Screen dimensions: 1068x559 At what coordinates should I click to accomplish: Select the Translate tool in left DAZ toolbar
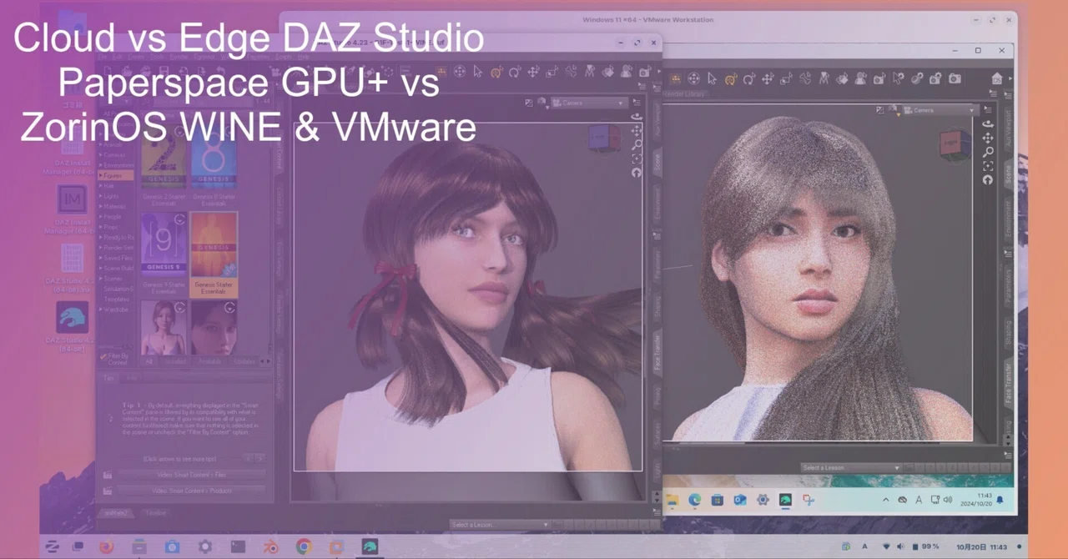pyautogui.click(x=533, y=72)
